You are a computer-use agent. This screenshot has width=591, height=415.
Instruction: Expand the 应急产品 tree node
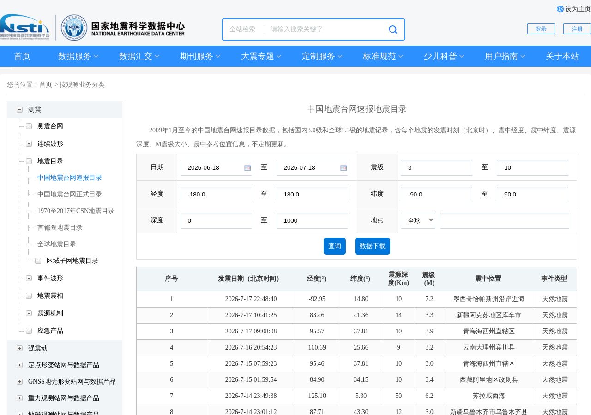(29, 331)
